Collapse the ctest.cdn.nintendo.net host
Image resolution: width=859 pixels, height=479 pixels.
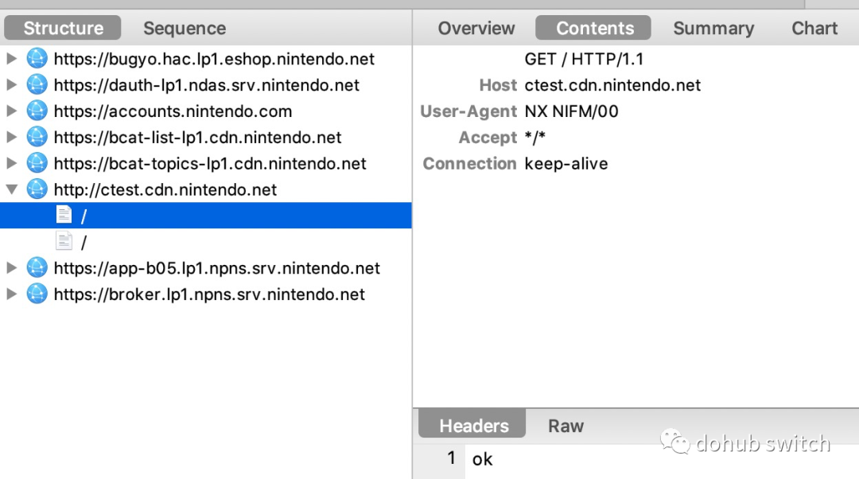point(11,189)
